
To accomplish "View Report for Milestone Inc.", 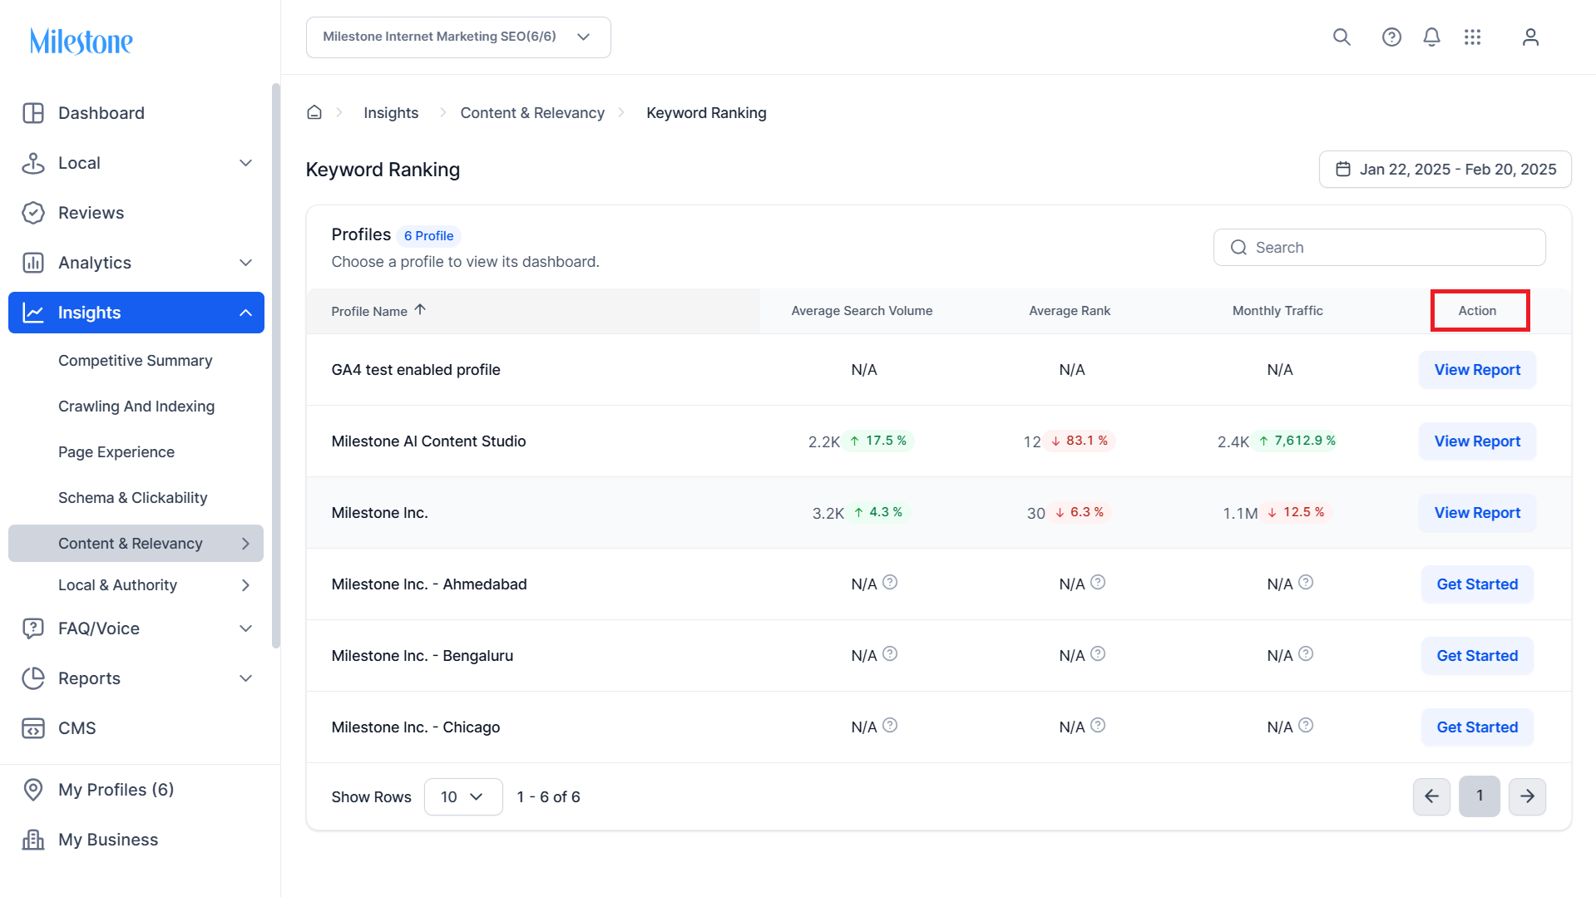I will 1477,513.
